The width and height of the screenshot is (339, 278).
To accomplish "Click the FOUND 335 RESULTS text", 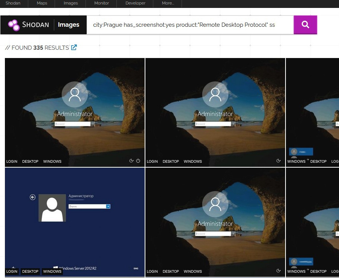I will pyautogui.click(x=37, y=47).
